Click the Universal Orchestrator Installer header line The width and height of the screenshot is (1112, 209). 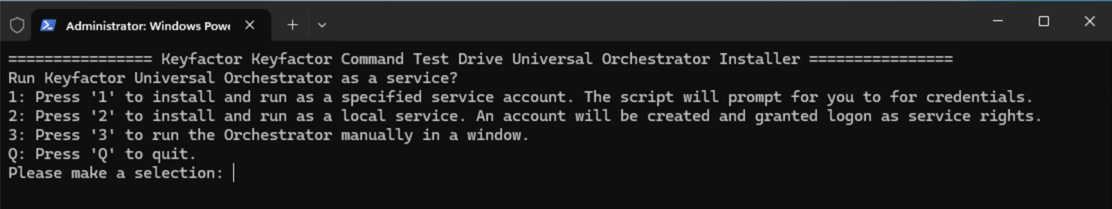tap(480, 59)
